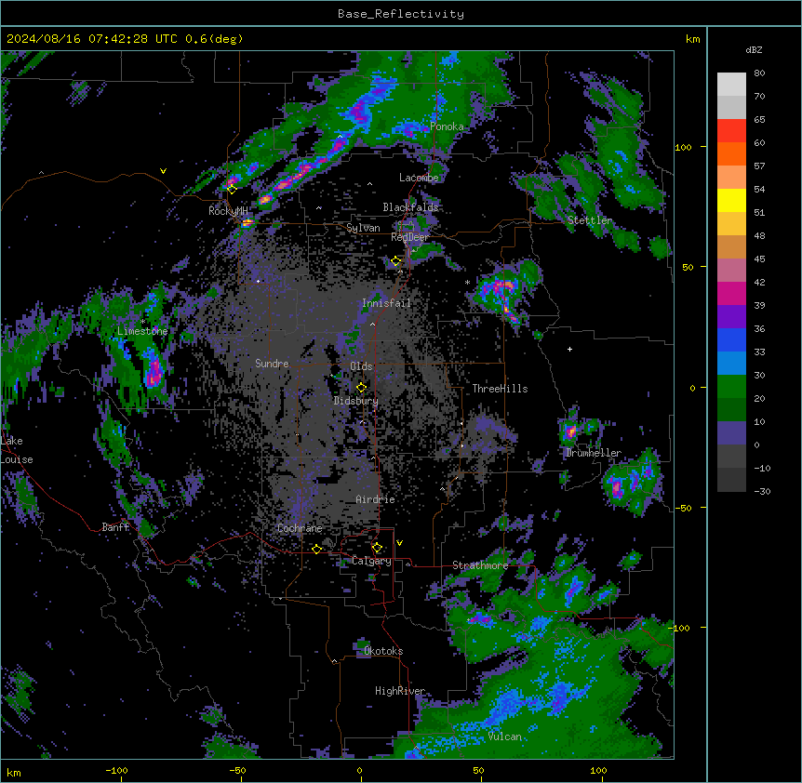Click the Strathmore city label
This screenshot has height=783, width=802.
coord(480,565)
